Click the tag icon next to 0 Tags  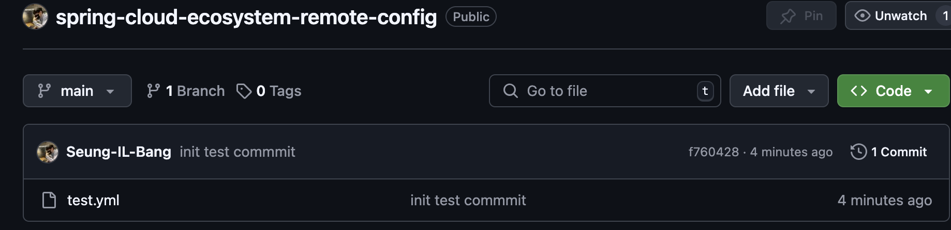244,91
